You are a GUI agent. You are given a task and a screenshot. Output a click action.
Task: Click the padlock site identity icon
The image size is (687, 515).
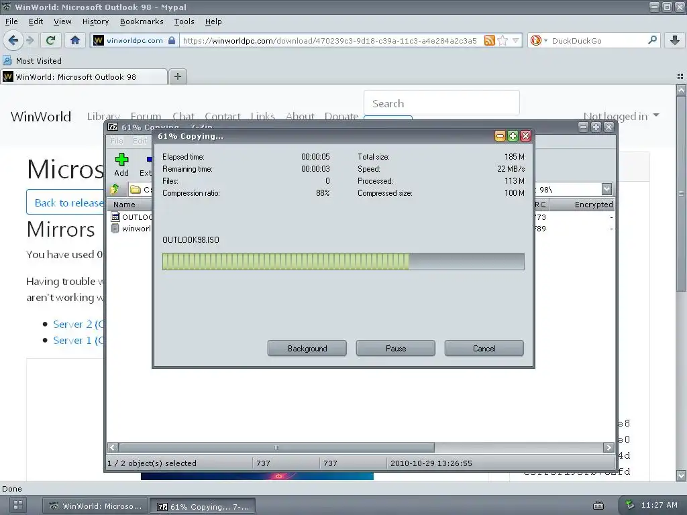pos(172,40)
